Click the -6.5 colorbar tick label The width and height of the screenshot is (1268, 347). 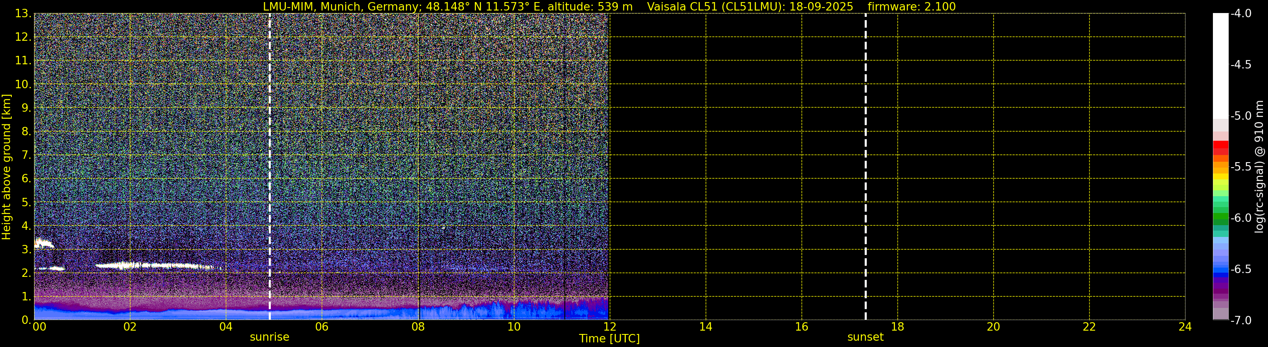click(1240, 269)
